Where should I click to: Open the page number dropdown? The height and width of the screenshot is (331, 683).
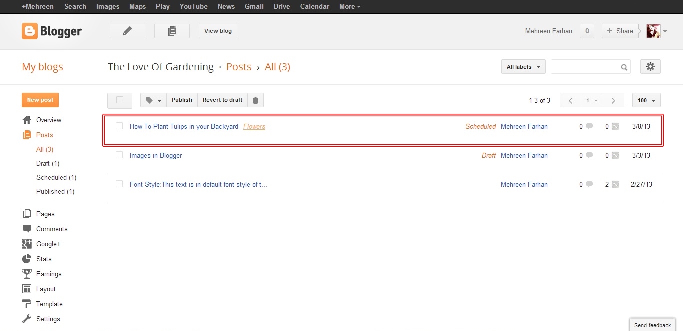(592, 100)
